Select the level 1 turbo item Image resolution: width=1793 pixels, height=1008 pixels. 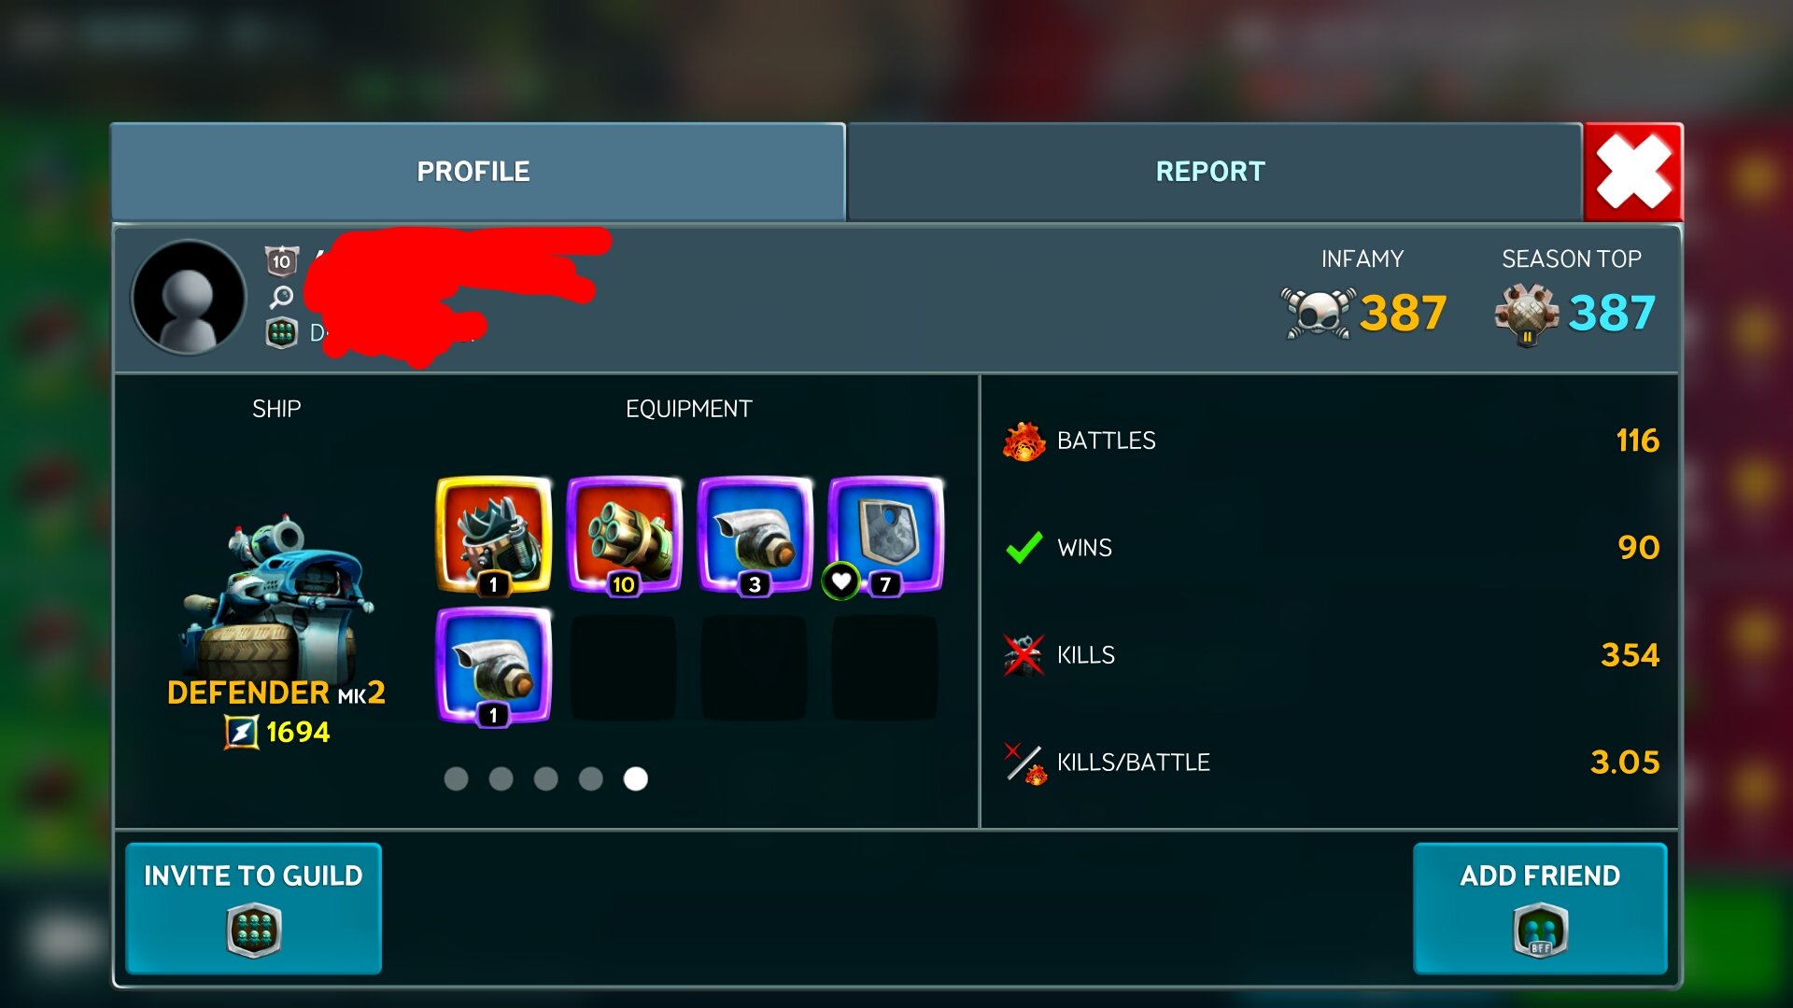[x=494, y=665]
